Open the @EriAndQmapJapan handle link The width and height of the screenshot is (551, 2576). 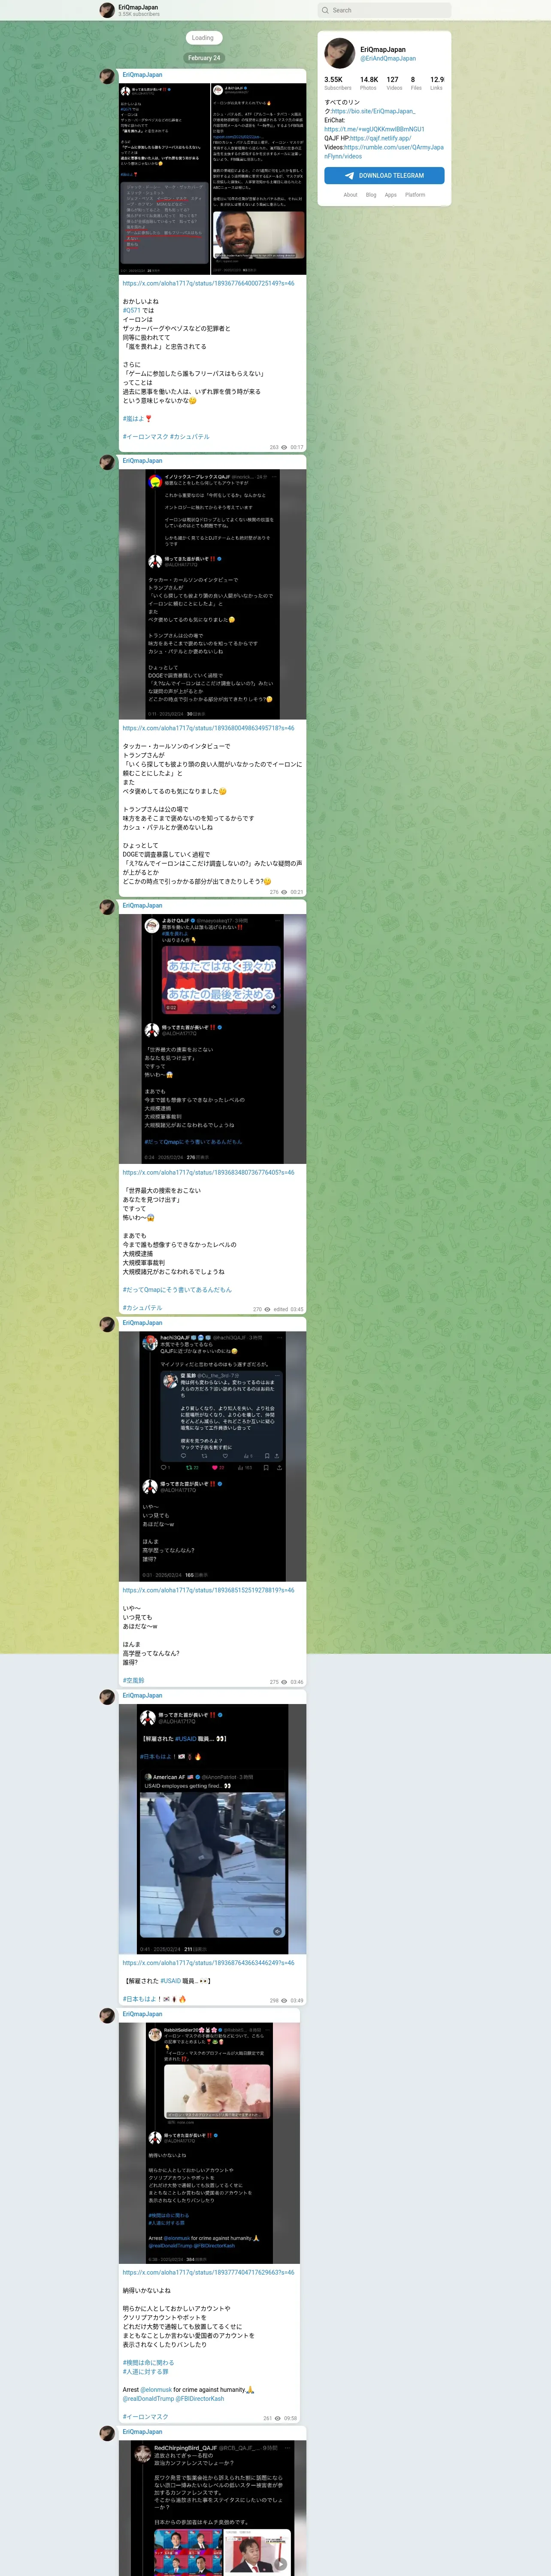point(388,59)
